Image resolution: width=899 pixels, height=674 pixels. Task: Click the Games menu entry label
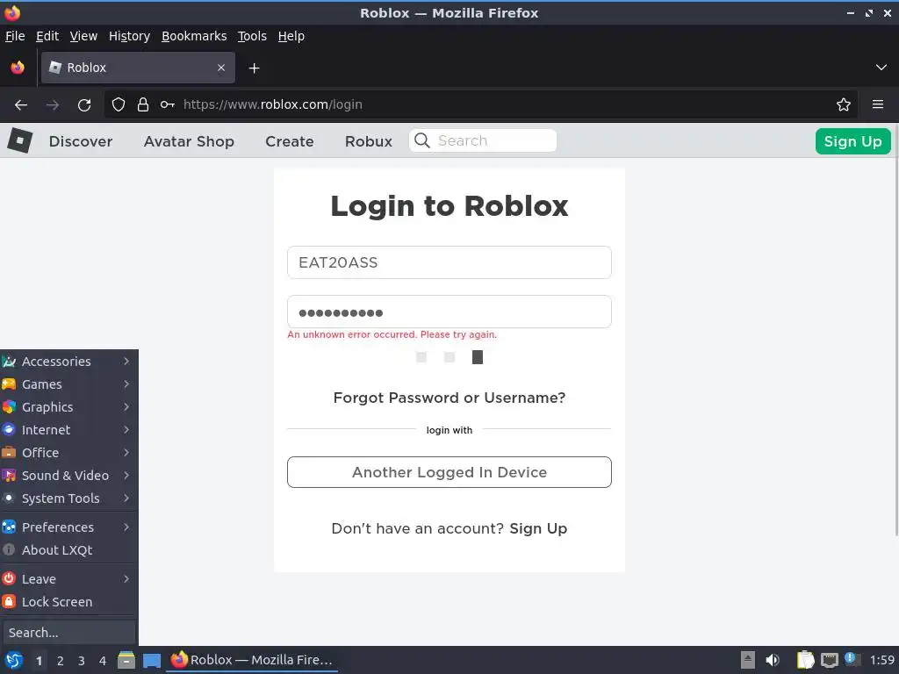pos(42,384)
